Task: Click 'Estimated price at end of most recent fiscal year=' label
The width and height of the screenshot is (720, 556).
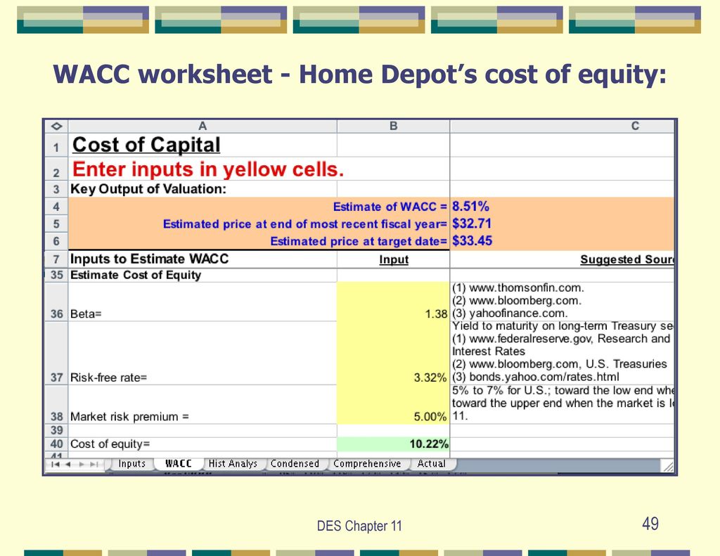Action: [305, 224]
